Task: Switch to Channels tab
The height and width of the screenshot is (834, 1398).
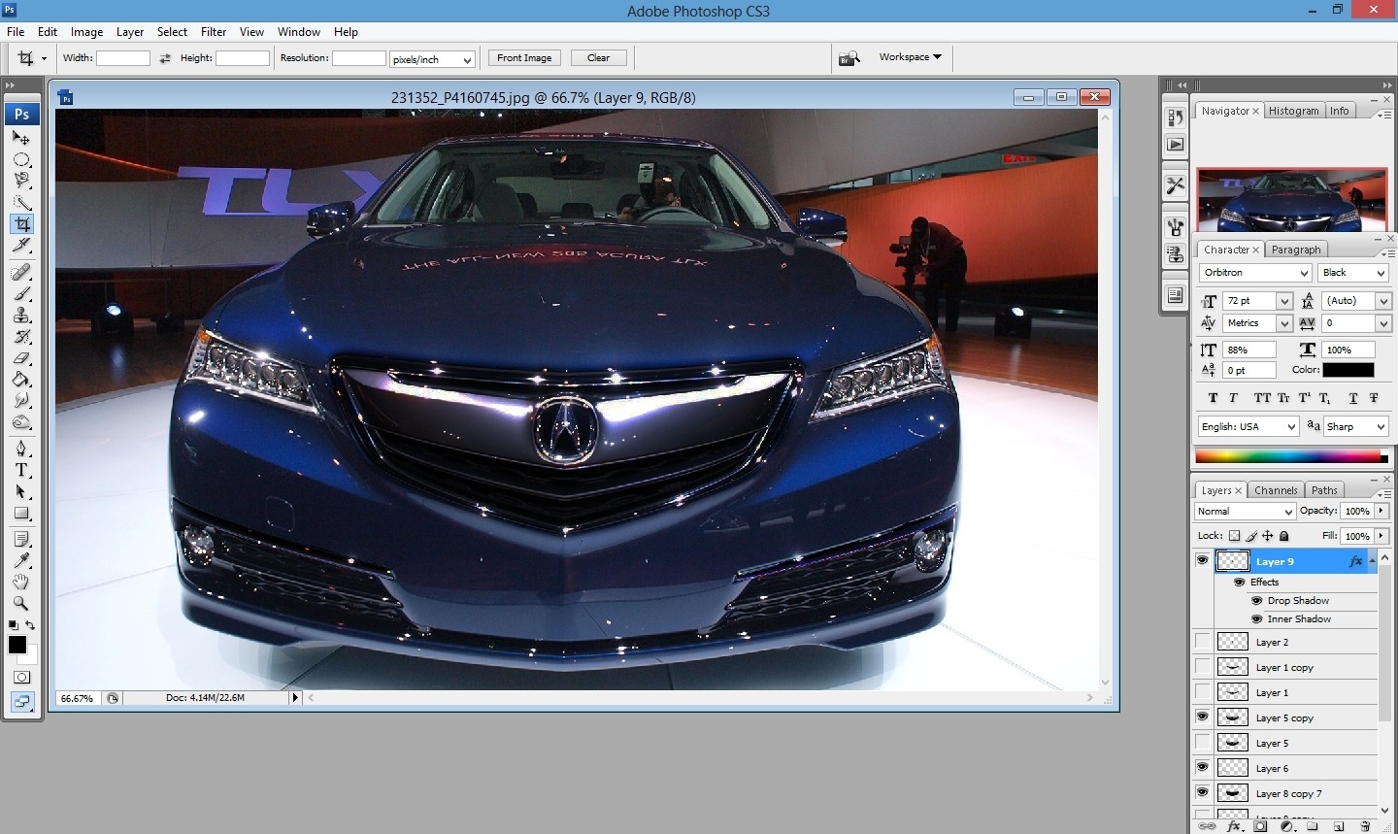Action: pyautogui.click(x=1275, y=490)
